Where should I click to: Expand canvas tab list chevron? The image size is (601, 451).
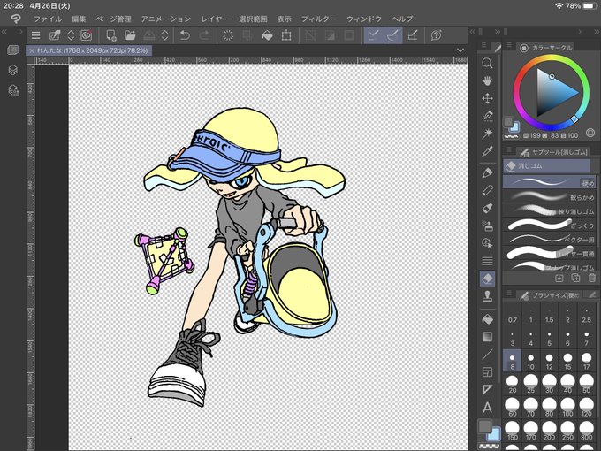[460, 50]
